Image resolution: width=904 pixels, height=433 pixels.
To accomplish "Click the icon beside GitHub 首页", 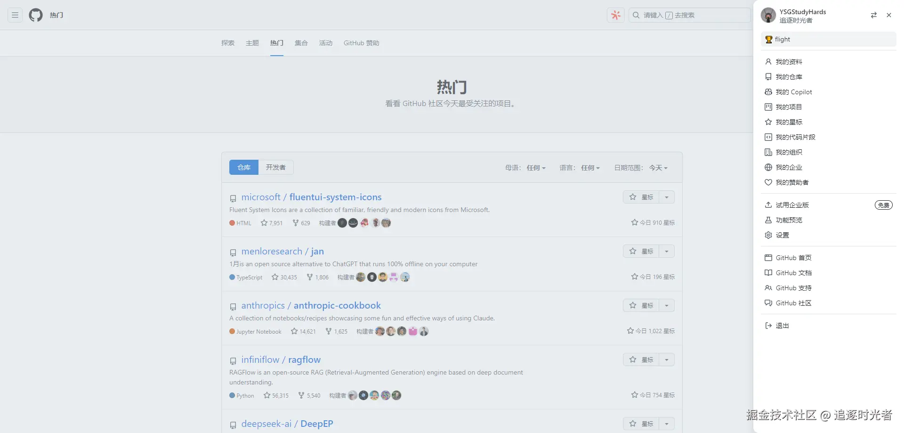I will pos(768,258).
